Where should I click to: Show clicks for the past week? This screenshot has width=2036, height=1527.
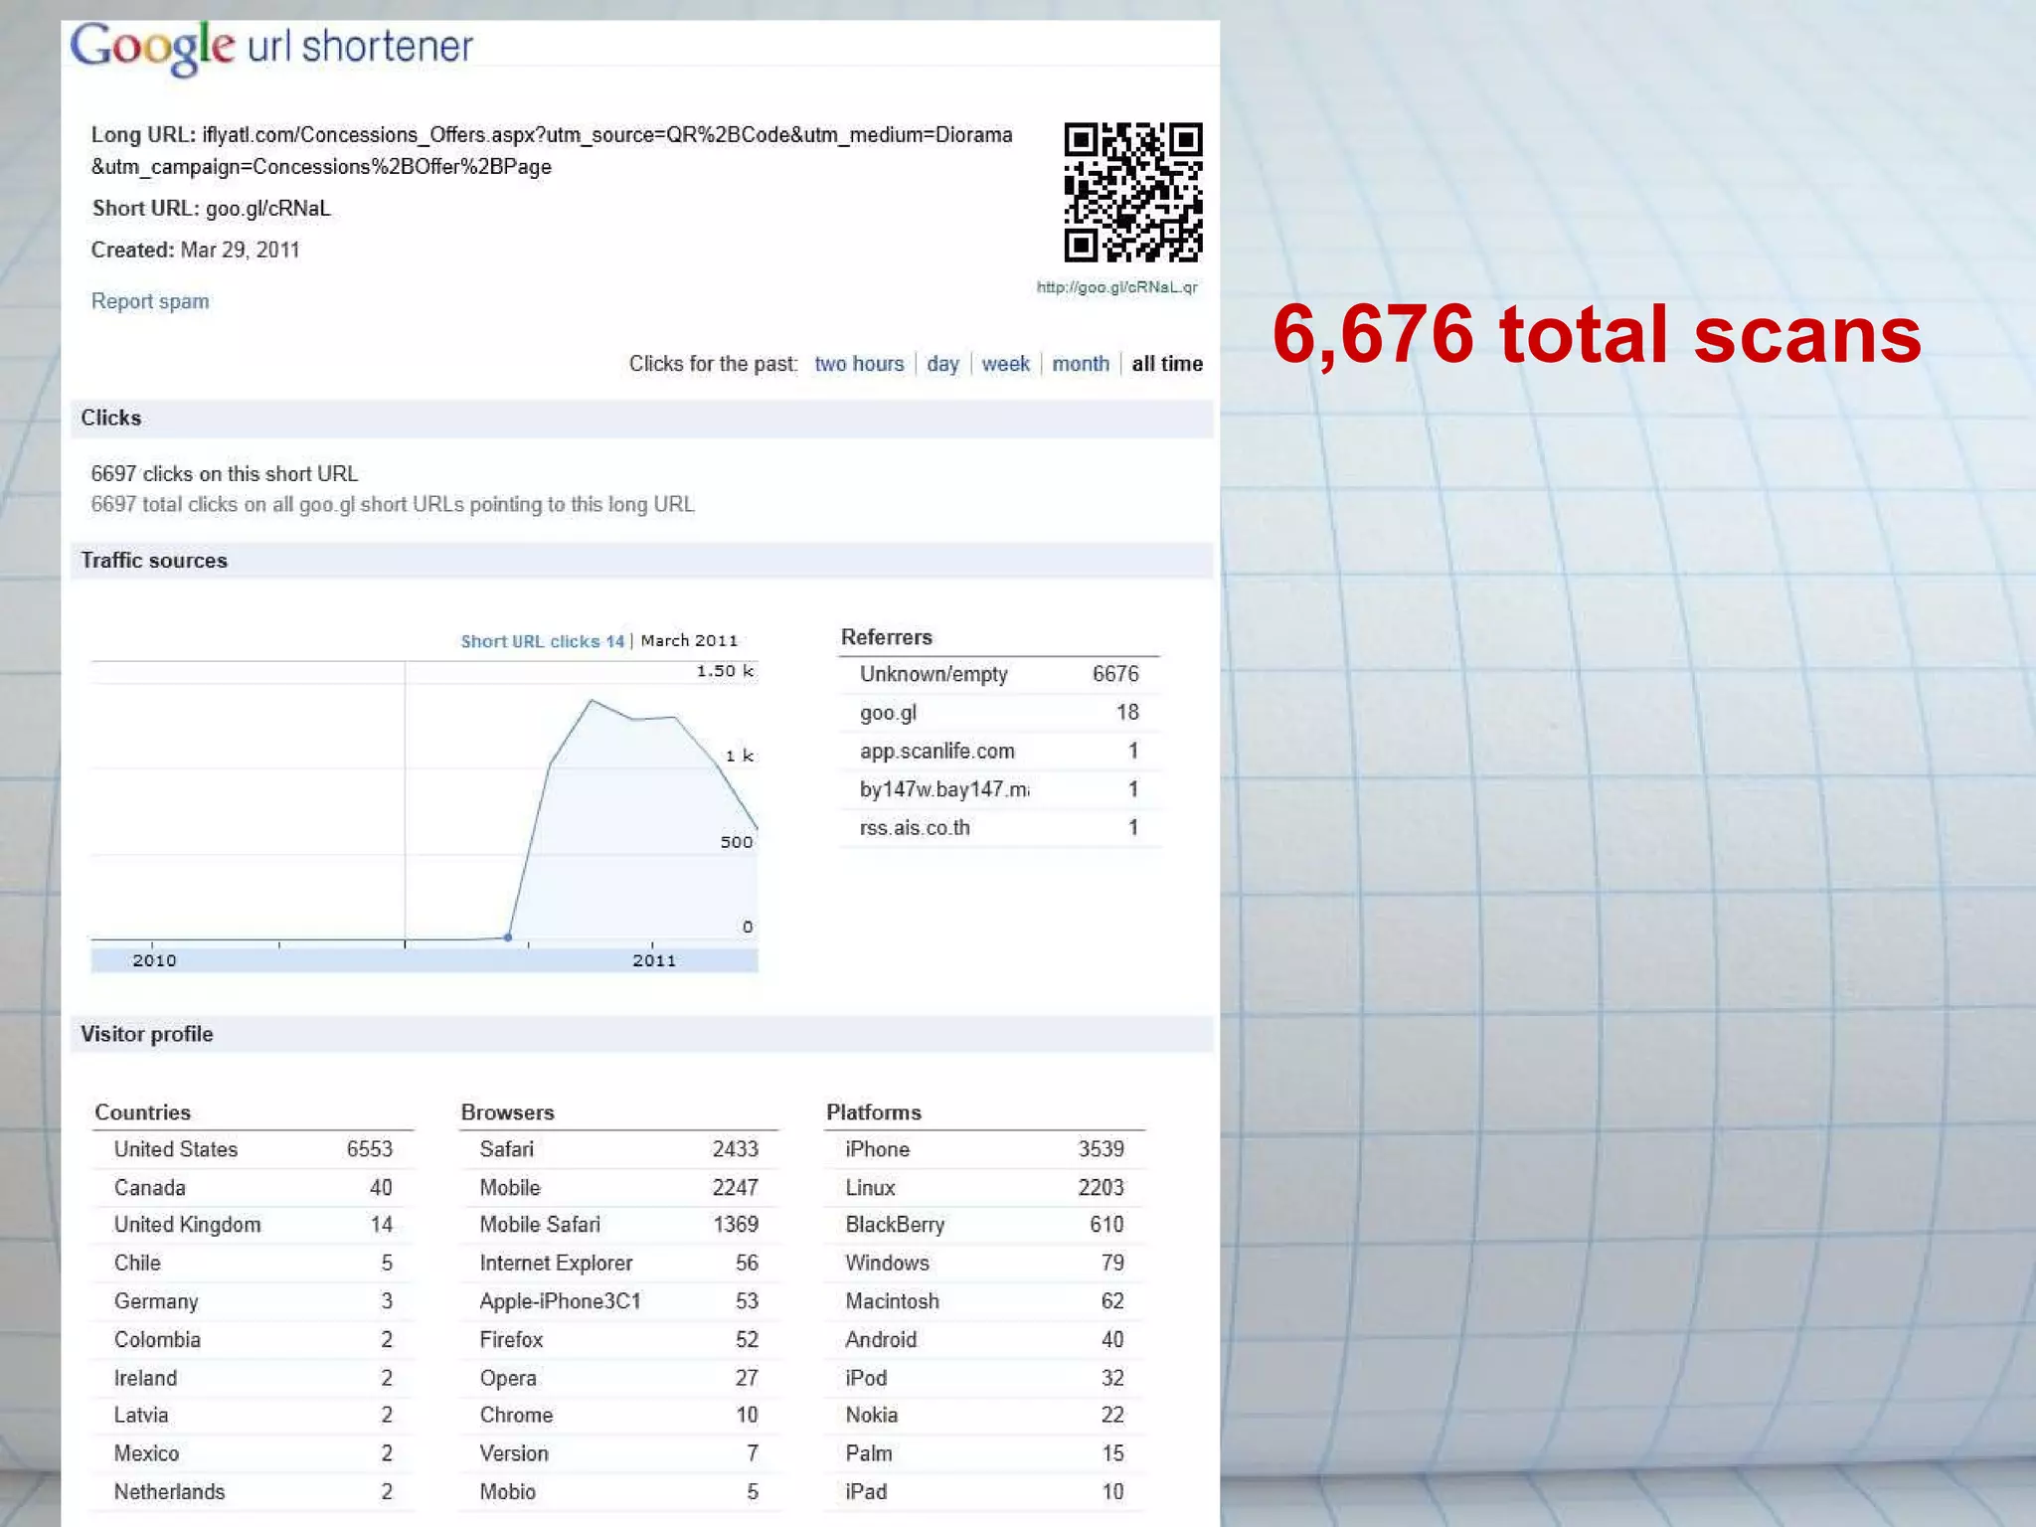click(1005, 364)
